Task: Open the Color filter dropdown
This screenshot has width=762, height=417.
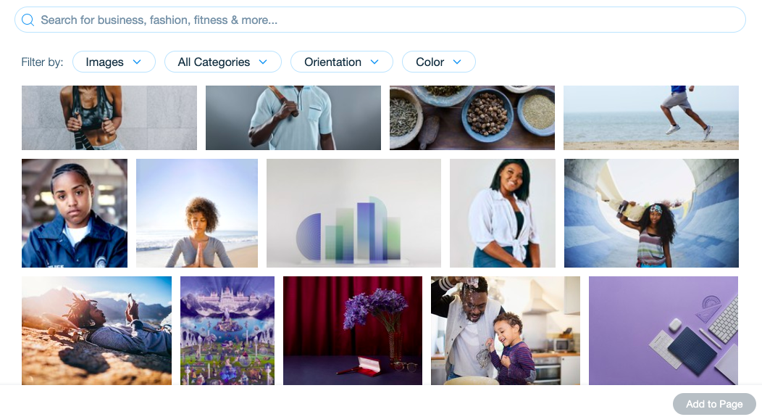Action: pos(438,62)
